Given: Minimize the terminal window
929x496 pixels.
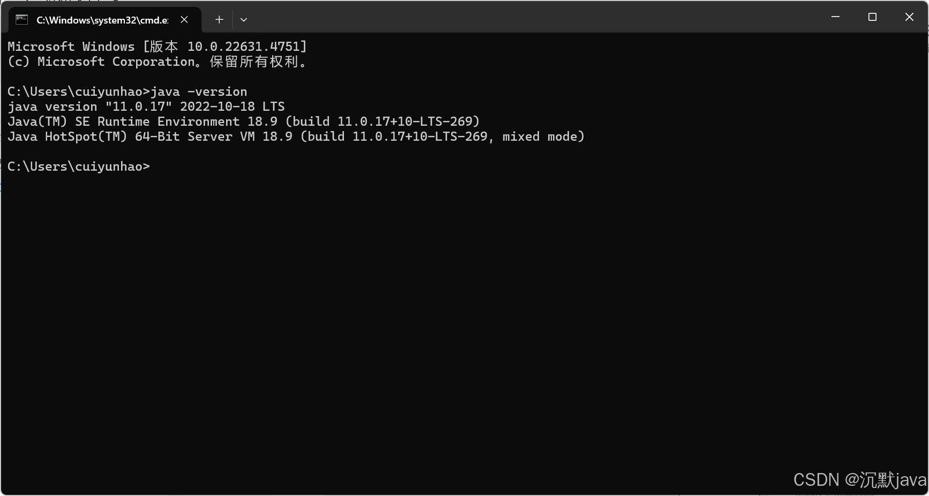Looking at the screenshot, I should point(835,17).
